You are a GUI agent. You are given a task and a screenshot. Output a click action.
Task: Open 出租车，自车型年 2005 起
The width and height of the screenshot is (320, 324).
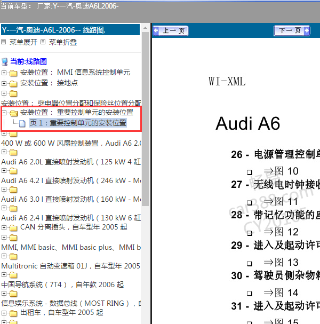coord(62,312)
